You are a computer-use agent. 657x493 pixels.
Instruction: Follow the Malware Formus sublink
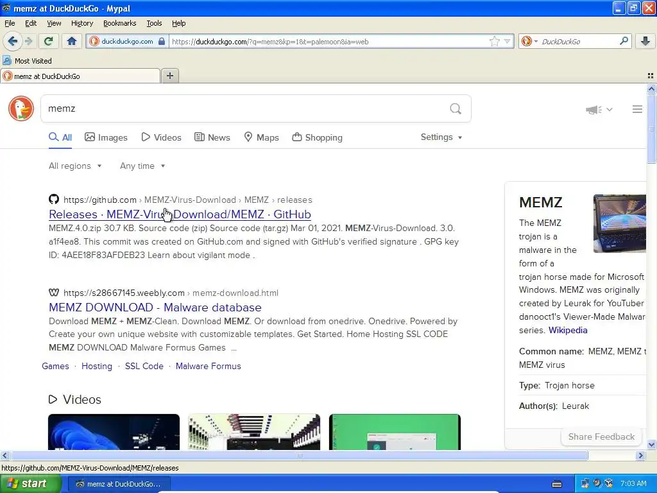point(209,366)
